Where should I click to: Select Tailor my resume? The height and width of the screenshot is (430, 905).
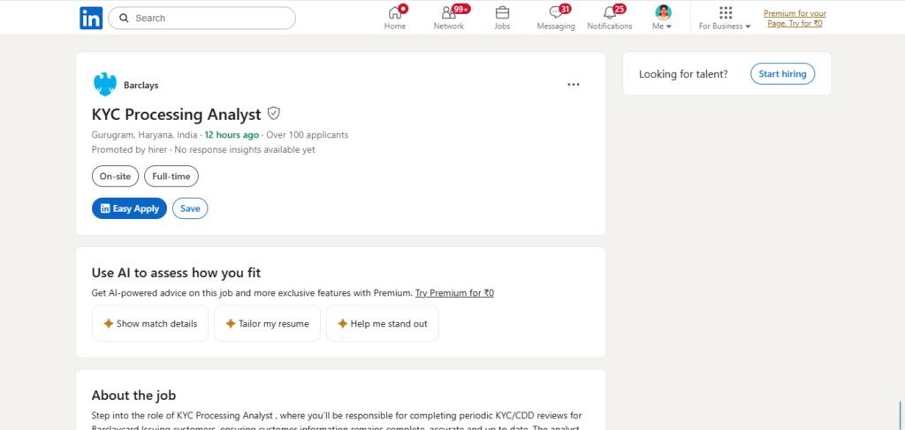267,323
